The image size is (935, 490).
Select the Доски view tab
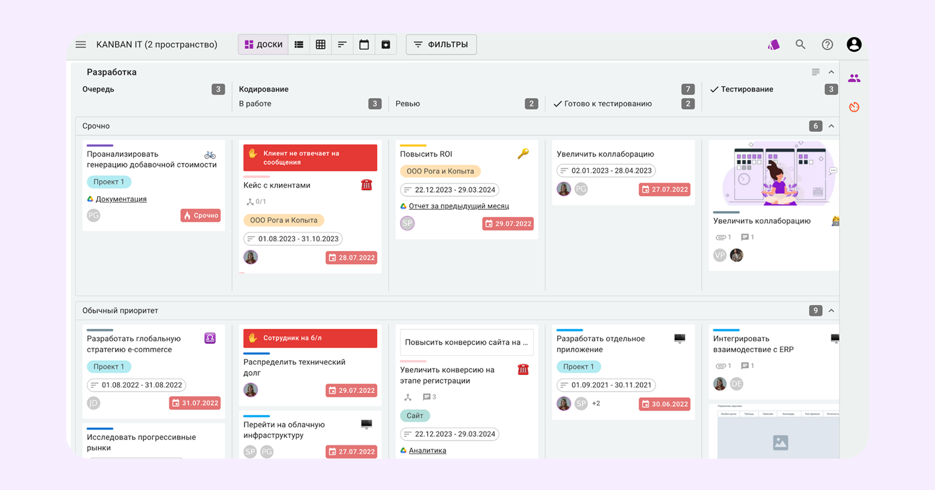pyautogui.click(x=263, y=45)
